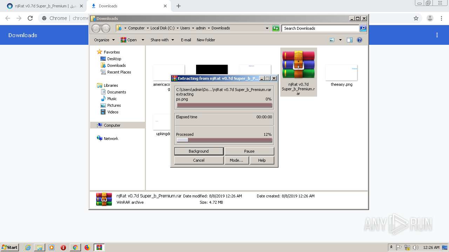This screenshot has height=252, width=449.
Task: Expand the Open dropdown arrow
Action: pos(143,40)
